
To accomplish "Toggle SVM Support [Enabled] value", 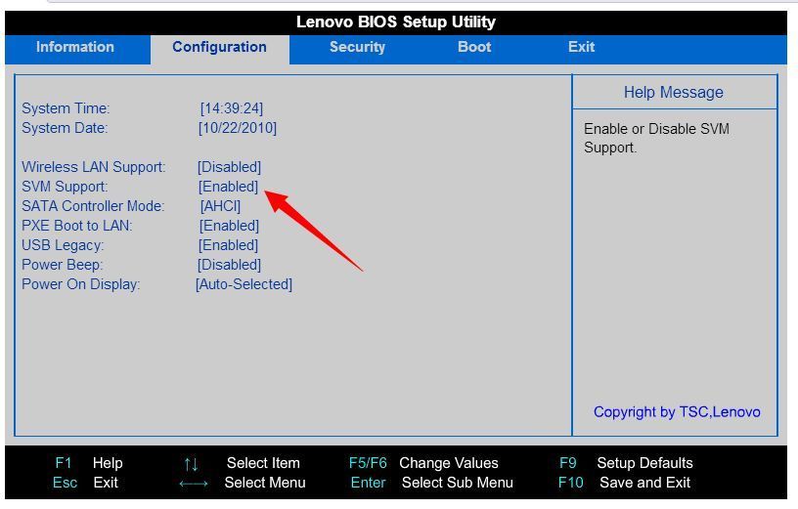I will pyautogui.click(x=229, y=187).
